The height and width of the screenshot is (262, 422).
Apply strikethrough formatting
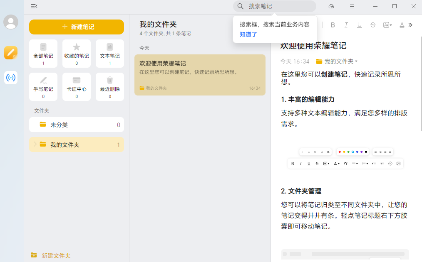(x=373, y=25)
